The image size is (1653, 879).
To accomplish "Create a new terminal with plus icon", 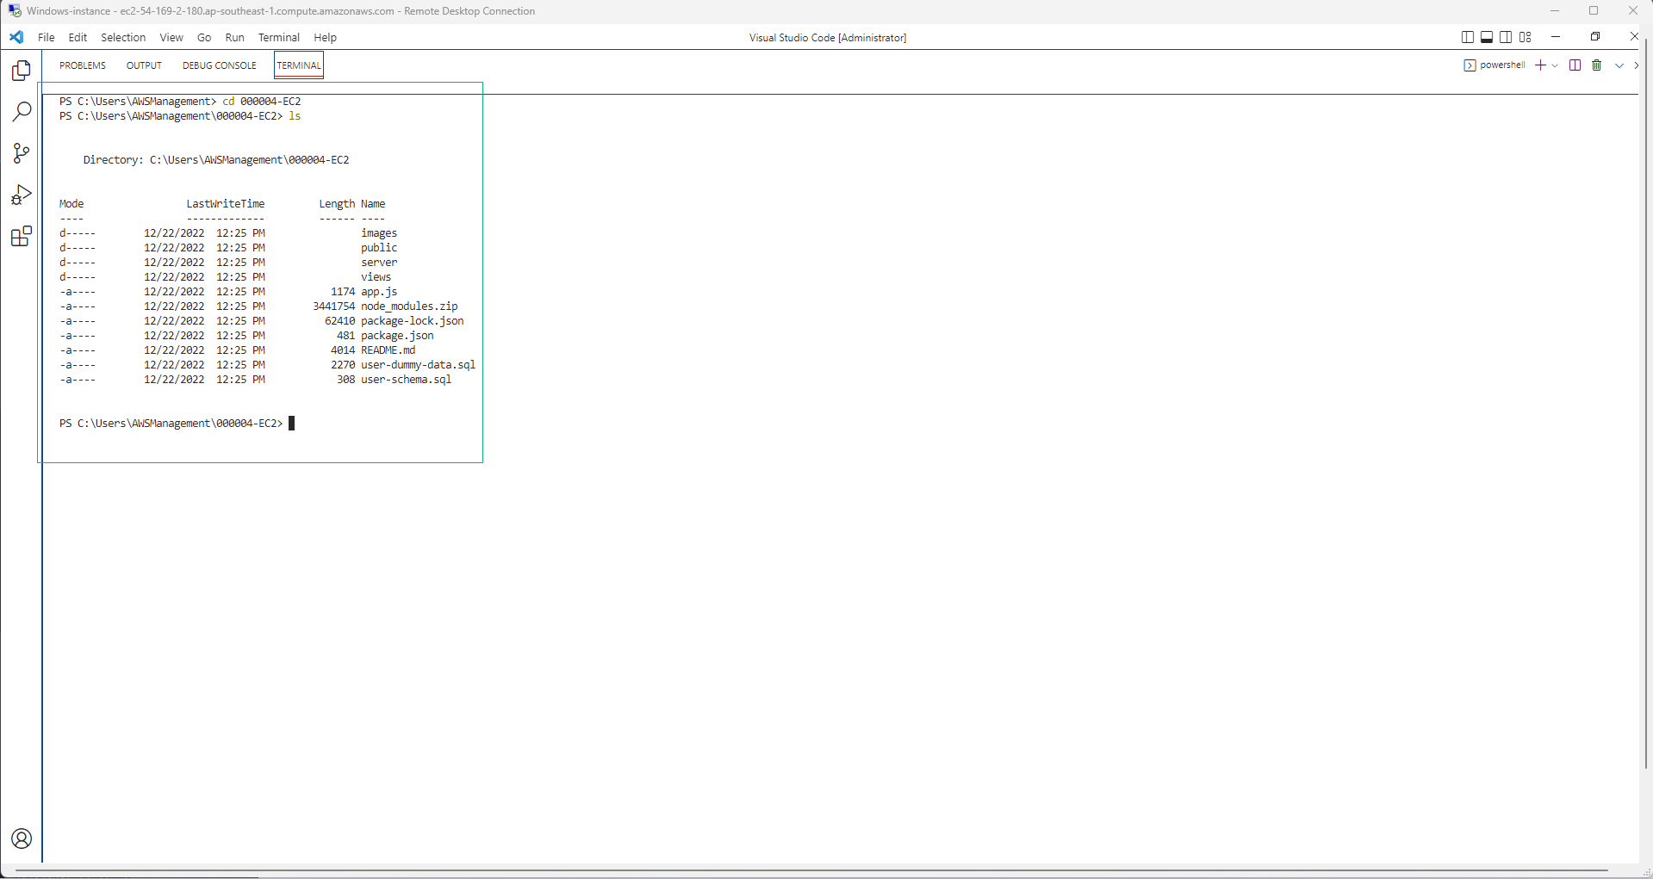I will [x=1540, y=65].
